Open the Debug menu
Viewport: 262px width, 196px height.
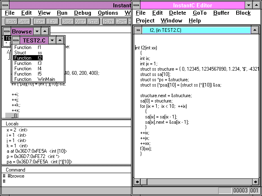(x=83, y=13)
